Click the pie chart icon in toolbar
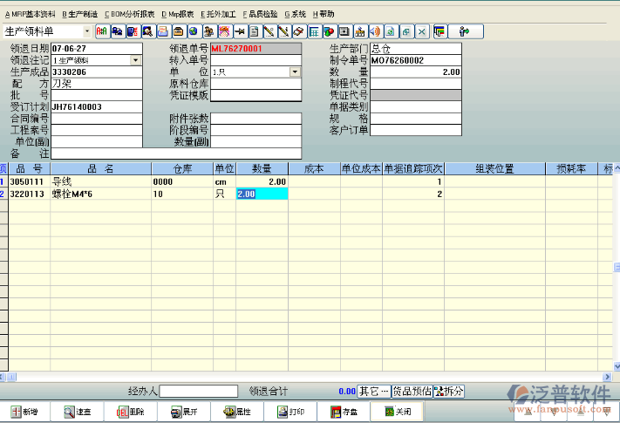 pyautogui.click(x=328, y=31)
